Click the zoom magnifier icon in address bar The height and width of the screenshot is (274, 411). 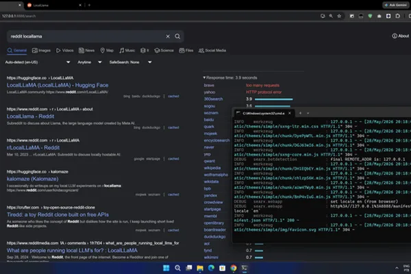pos(331,16)
